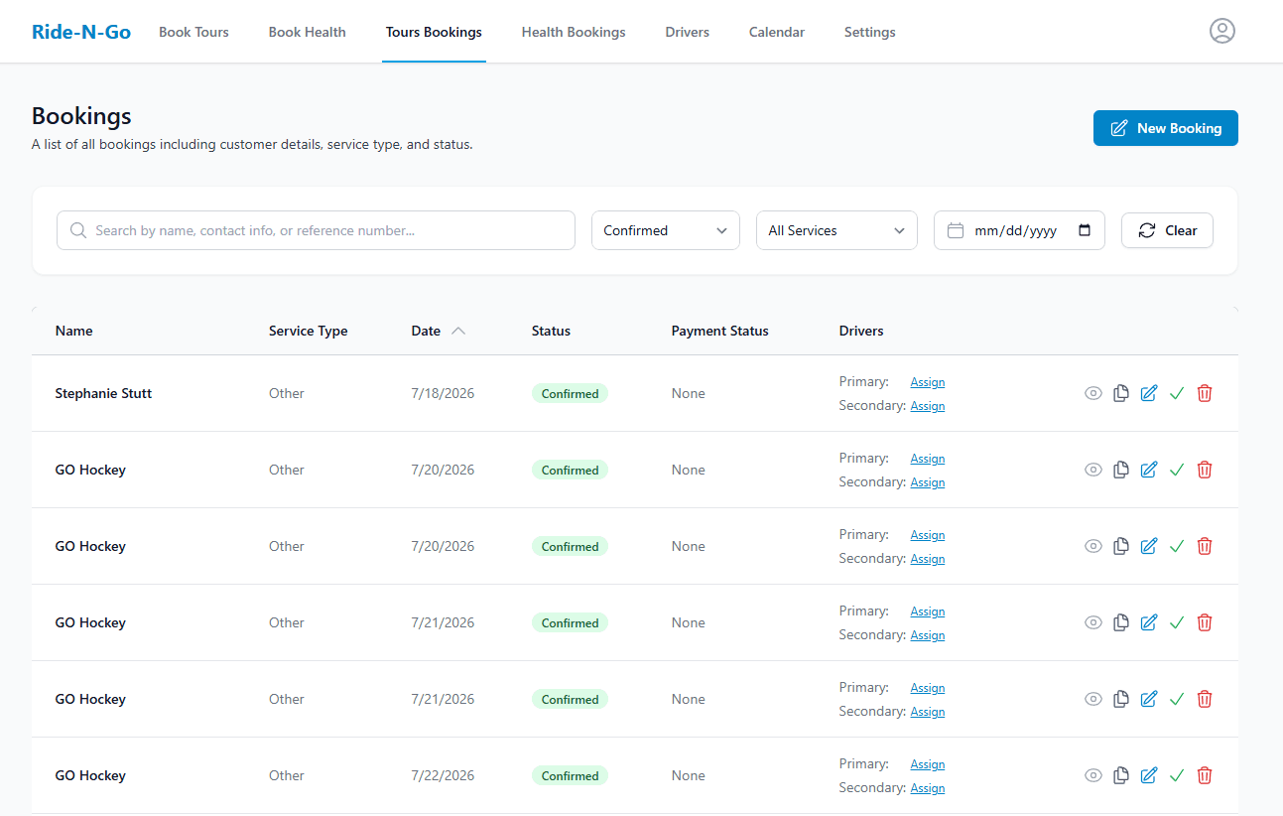Delete the Stephanie Stutt booking
Viewport: 1283px width, 816px height.
coord(1205,393)
